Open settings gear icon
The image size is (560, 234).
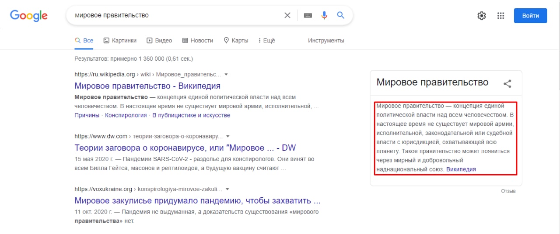pos(482,16)
